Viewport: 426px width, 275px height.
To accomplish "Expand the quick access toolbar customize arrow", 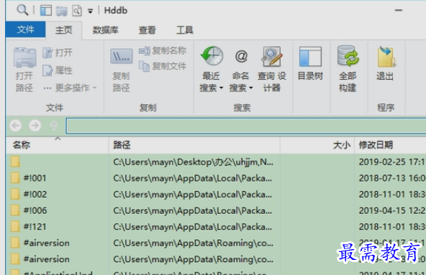I will click(x=90, y=11).
